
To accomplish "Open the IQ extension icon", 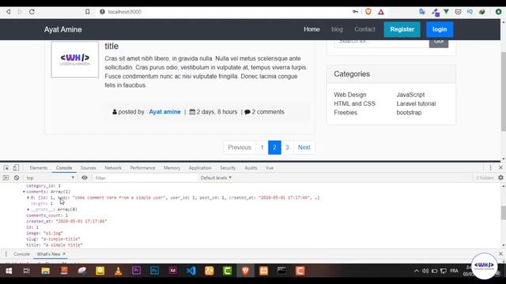I will (x=470, y=12).
